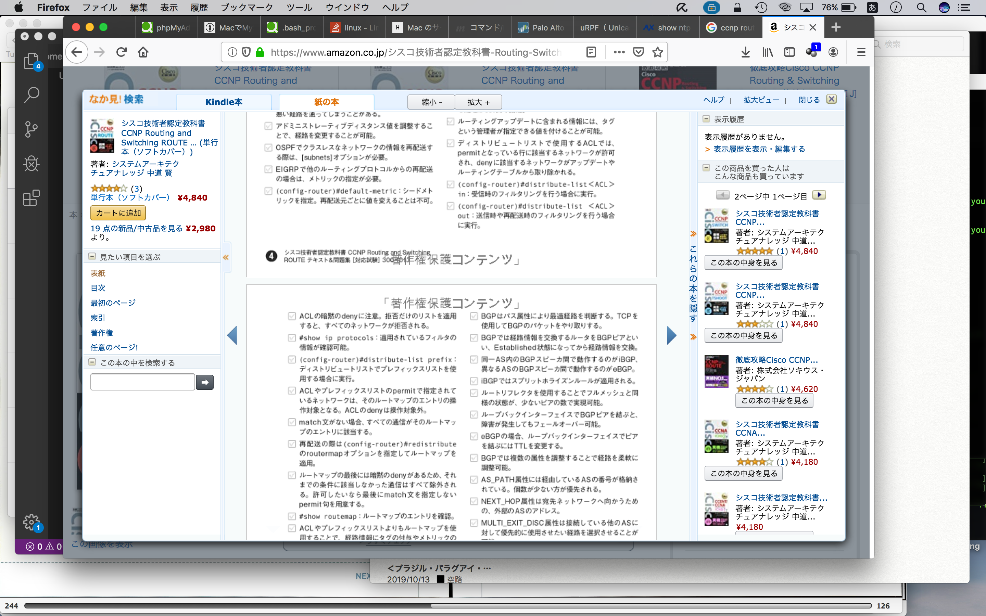Open VS Code Extensions icon
The image size is (986, 616).
tap(31, 198)
